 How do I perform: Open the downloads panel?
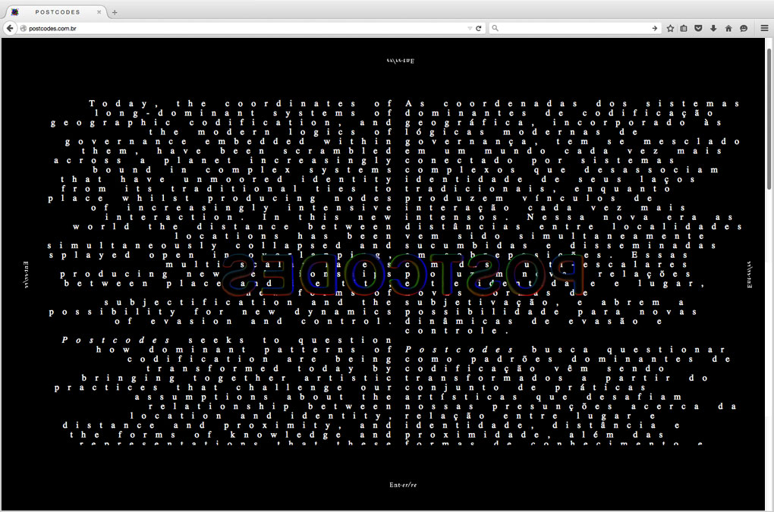pos(713,28)
